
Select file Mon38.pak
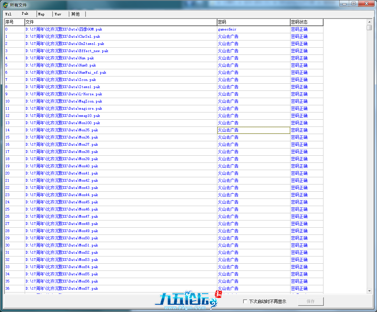point(121,152)
